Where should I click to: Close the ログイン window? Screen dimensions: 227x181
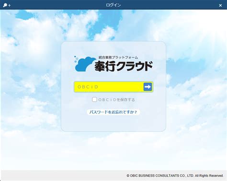(220, 5)
